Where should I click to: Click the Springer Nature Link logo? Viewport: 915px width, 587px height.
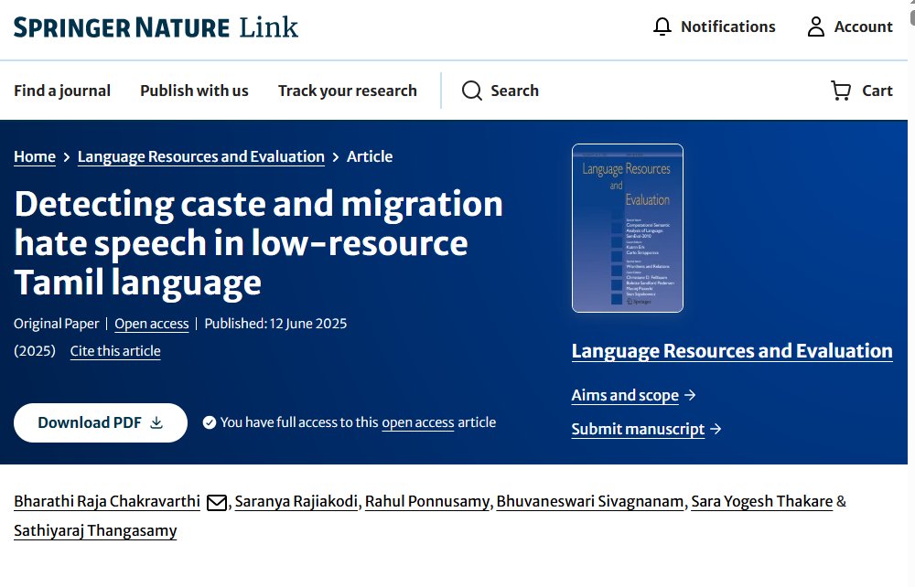click(x=154, y=27)
